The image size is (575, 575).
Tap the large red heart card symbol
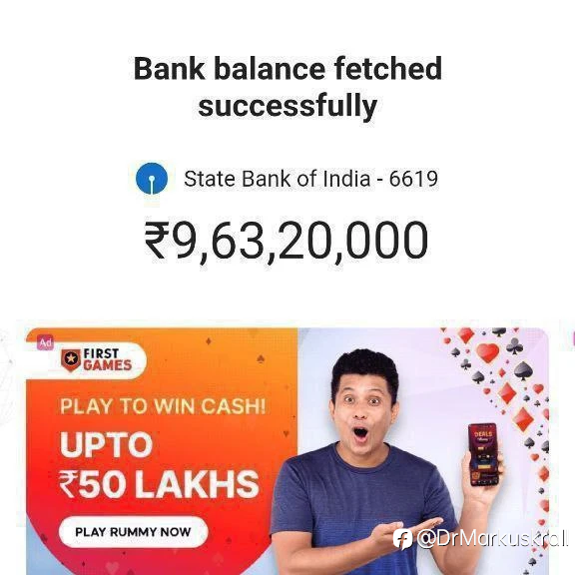click(488, 352)
